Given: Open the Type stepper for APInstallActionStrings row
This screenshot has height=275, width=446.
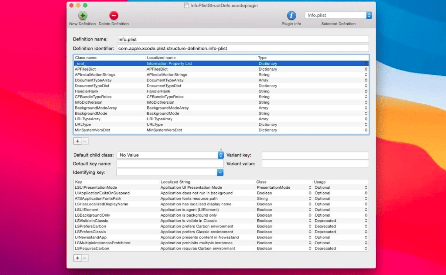Looking at the screenshot, I should (x=366, y=75).
